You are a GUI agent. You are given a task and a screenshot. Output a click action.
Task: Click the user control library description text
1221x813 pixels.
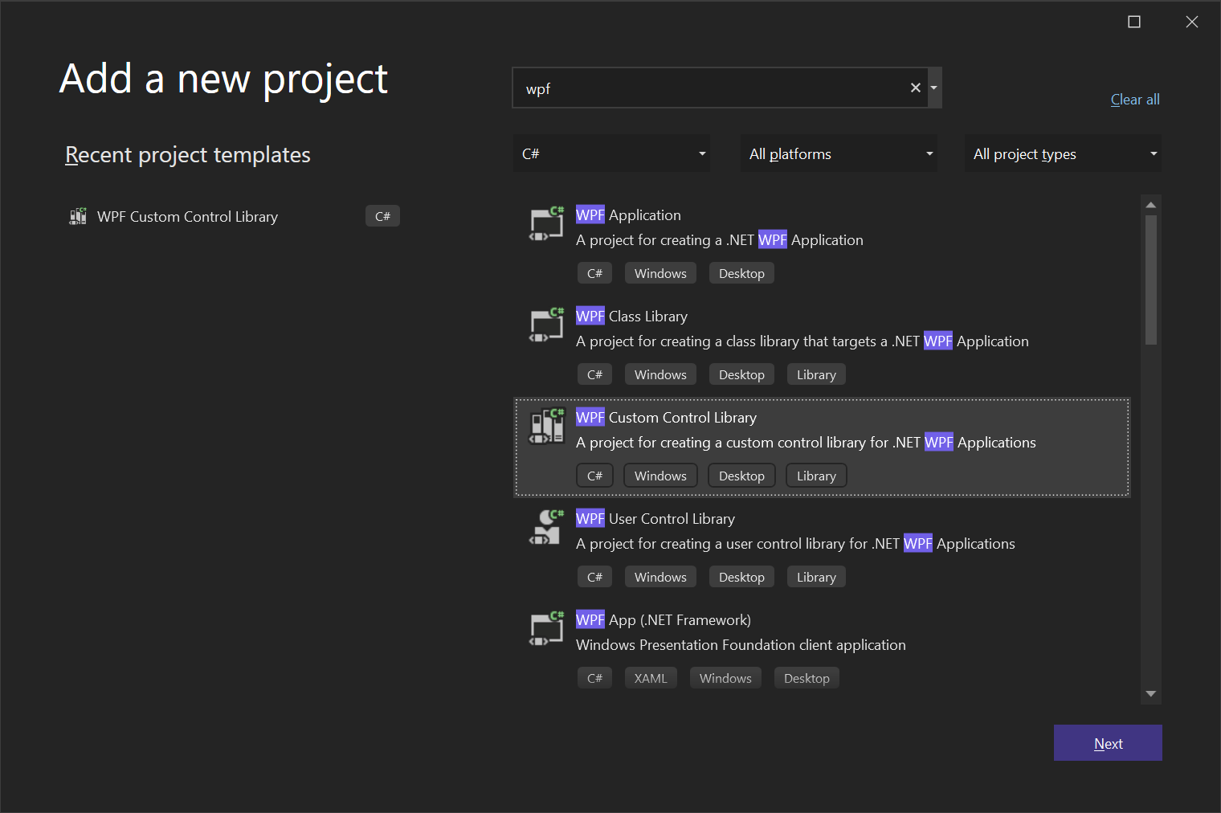795,544
